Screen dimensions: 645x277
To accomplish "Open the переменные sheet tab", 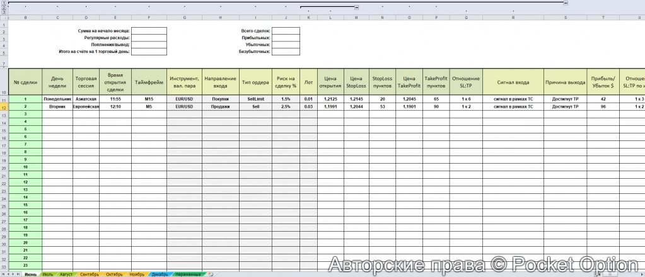I will (189, 274).
